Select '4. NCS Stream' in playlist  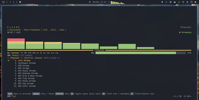pos(22,68)
